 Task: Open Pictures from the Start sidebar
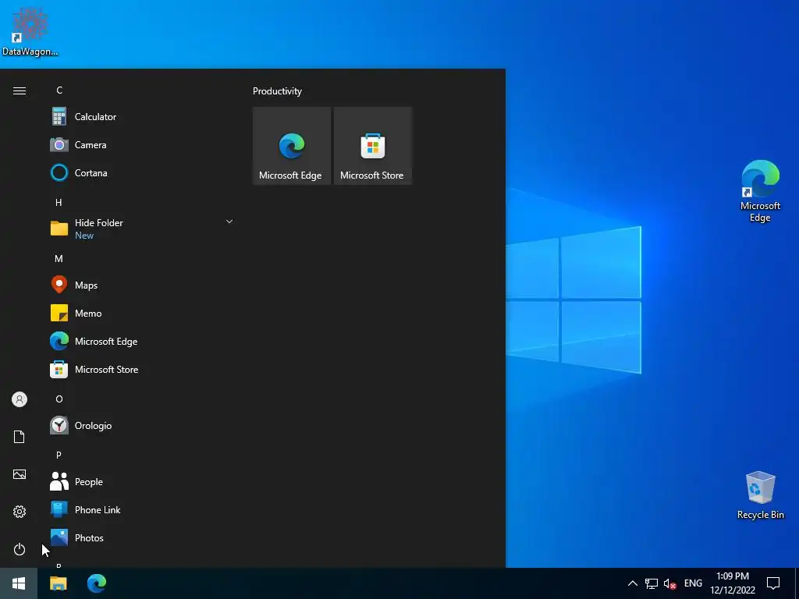point(20,474)
